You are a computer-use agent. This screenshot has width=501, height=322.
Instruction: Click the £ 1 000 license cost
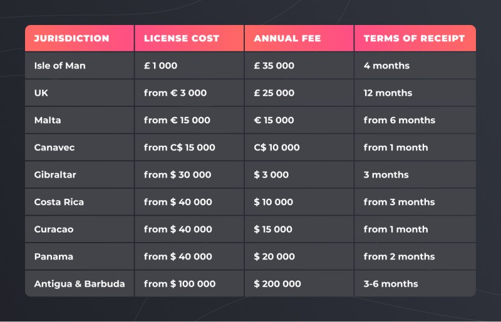(x=161, y=66)
